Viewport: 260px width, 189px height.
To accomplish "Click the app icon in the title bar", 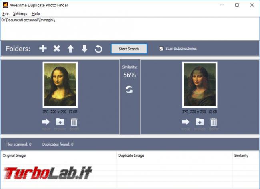I will (6, 5).
